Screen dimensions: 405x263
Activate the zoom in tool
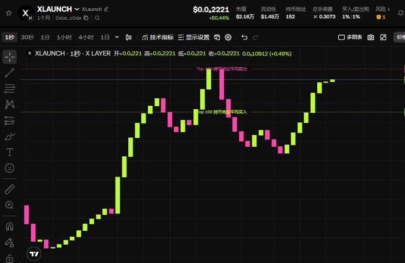pyautogui.click(x=10, y=205)
